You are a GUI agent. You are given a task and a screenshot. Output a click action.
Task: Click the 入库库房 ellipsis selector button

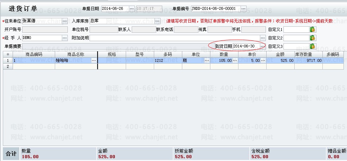point(157,21)
